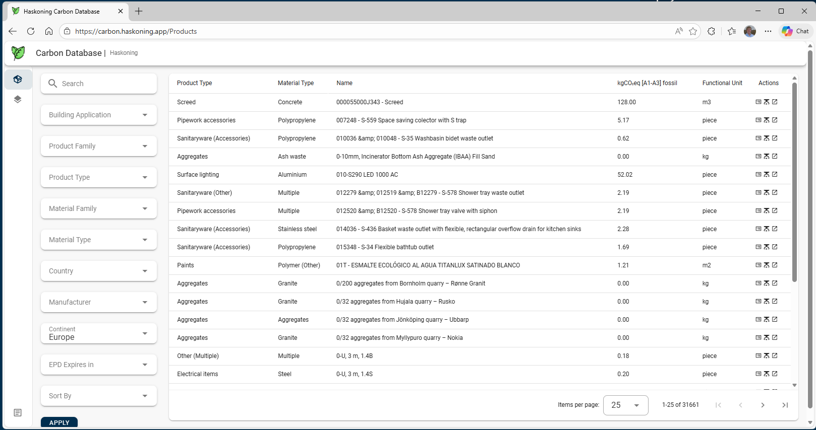Expand the Country dropdown

click(99, 271)
